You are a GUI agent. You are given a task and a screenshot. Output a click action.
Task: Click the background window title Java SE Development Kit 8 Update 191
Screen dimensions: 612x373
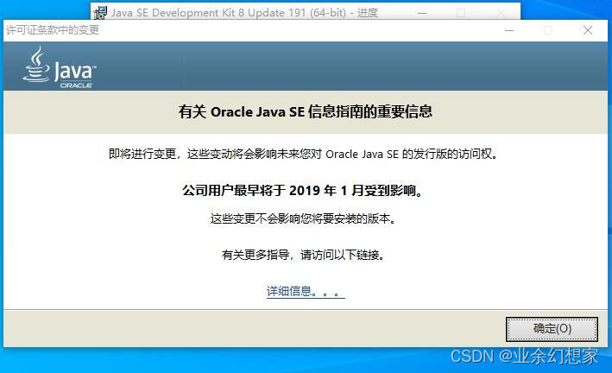pos(245,13)
